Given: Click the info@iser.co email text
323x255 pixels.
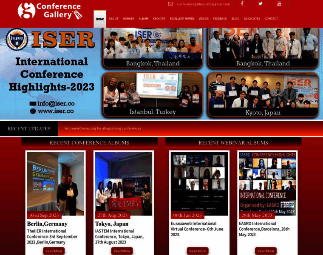Looking at the screenshot, I should click(x=56, y=103).
